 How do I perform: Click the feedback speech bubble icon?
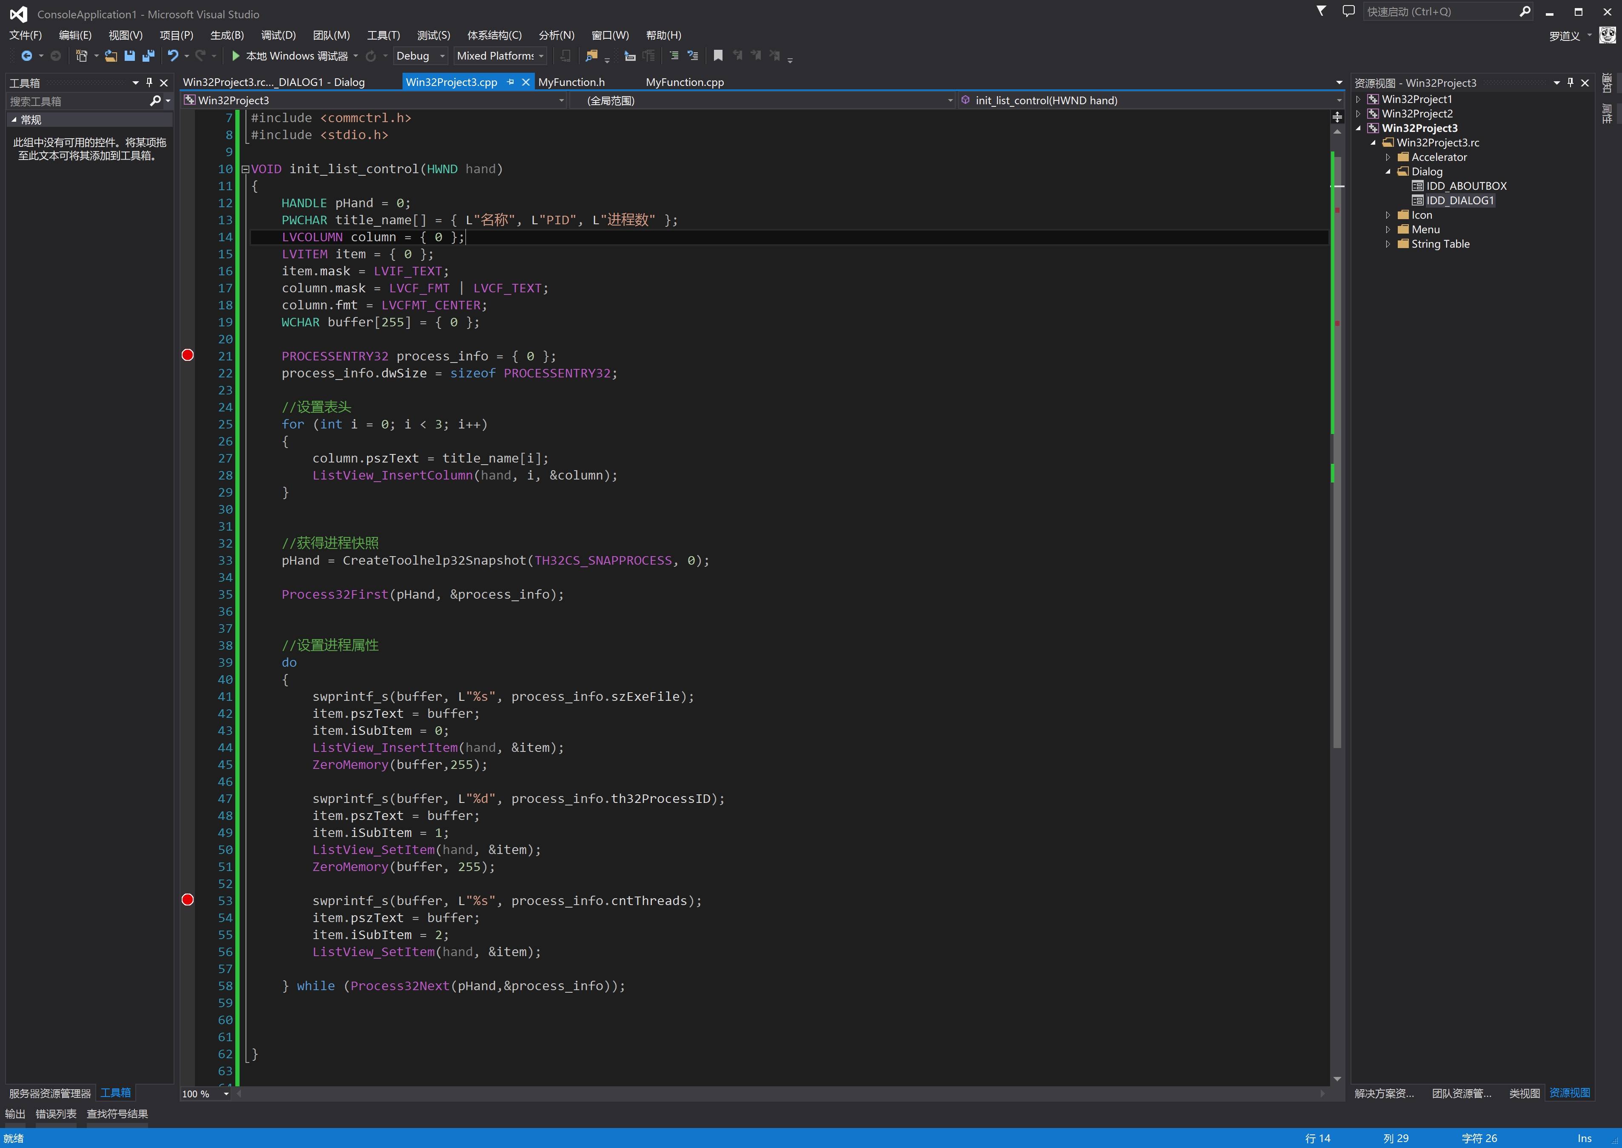pos(1348,11)
